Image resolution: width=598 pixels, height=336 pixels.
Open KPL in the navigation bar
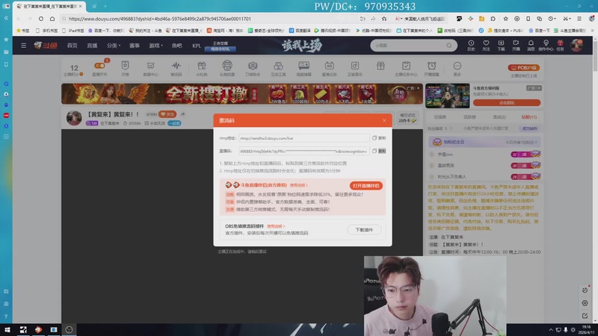[x=197, y=46]
